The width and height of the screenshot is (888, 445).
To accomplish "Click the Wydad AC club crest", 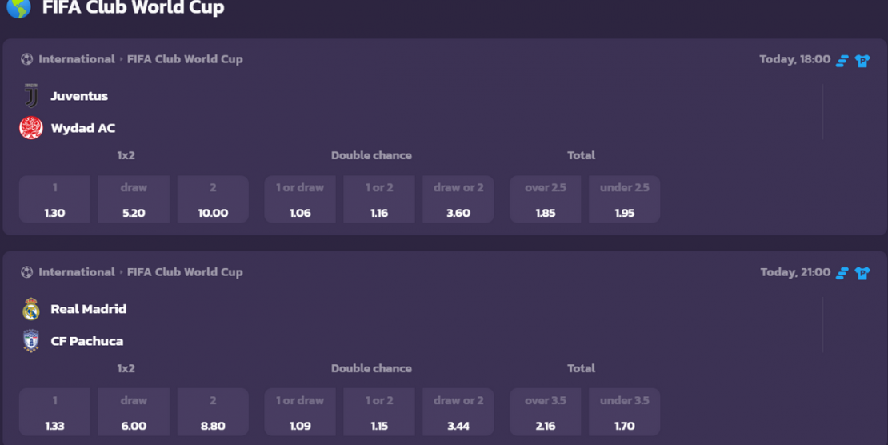I will (x=31, y=128).
